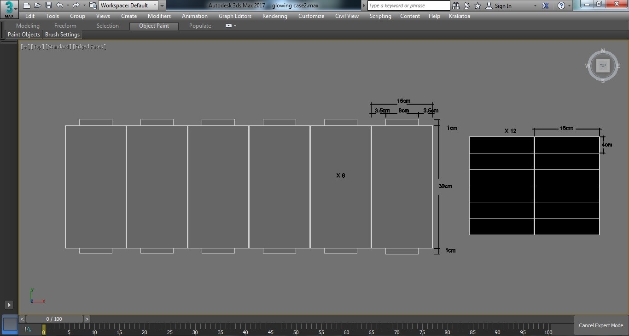Save the file with the floppy icon
Viewport: 629px width, 336px height.
(x=48, y=6)
